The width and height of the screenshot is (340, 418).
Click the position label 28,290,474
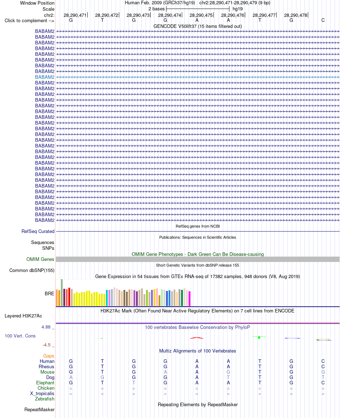[x=170, y=15]
